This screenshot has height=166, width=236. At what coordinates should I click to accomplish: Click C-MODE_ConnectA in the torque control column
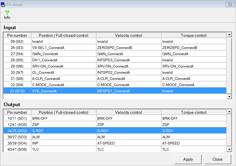pyautogui.click(x=178, y=85)
